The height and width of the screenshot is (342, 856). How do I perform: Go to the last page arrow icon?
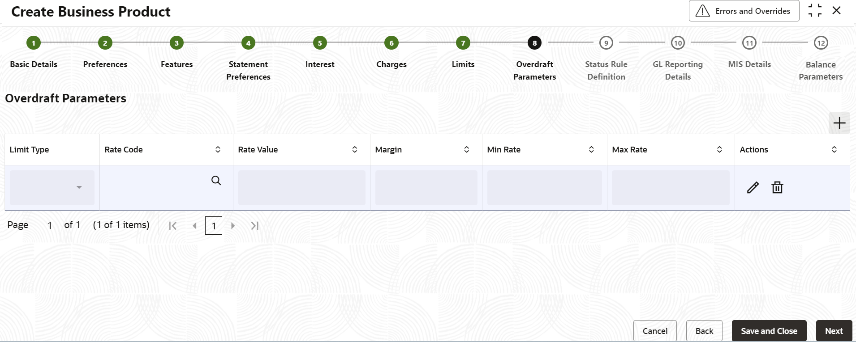click(x=255, y=226)
